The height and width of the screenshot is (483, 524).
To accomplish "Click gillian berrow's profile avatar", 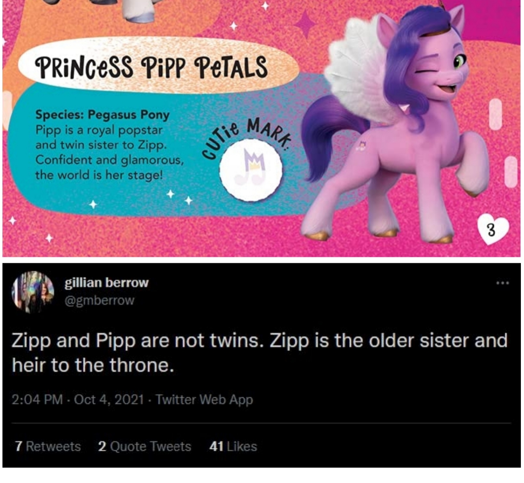I will coord(33,292).
